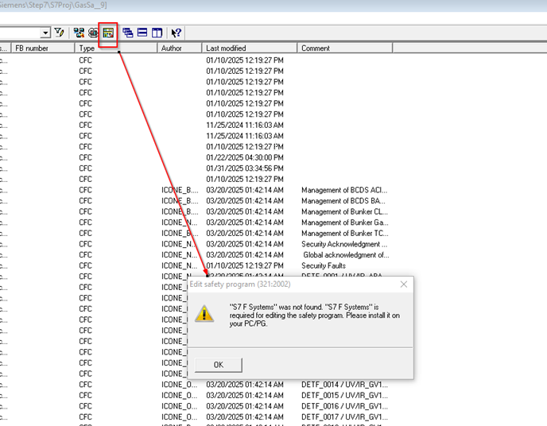The width and height of the screenshot is (547, 426).
Task: Click the date '01/22/2025 04:30:00 PM'
Action: pyautogui.click(x=245, y=157)
